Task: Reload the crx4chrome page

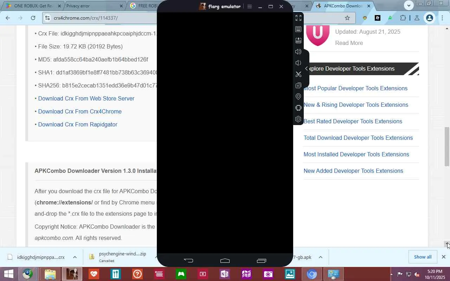Action: click(33, 18)
